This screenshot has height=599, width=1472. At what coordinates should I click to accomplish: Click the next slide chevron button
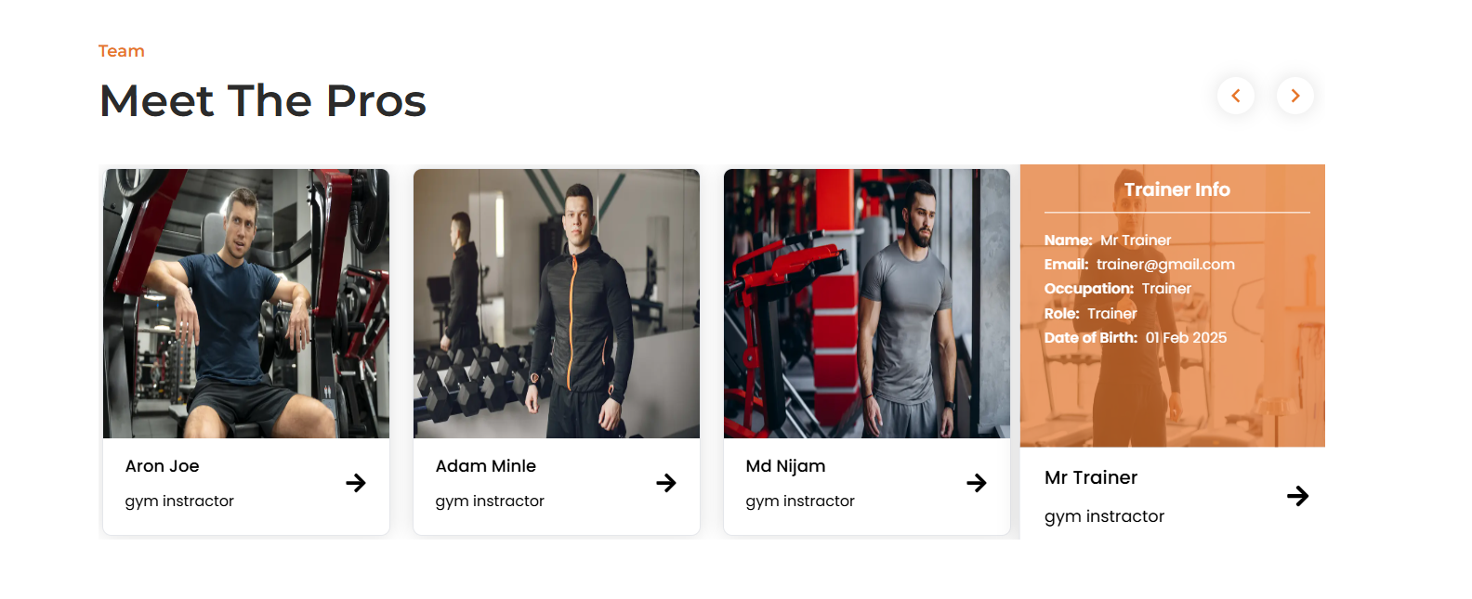1295,96
